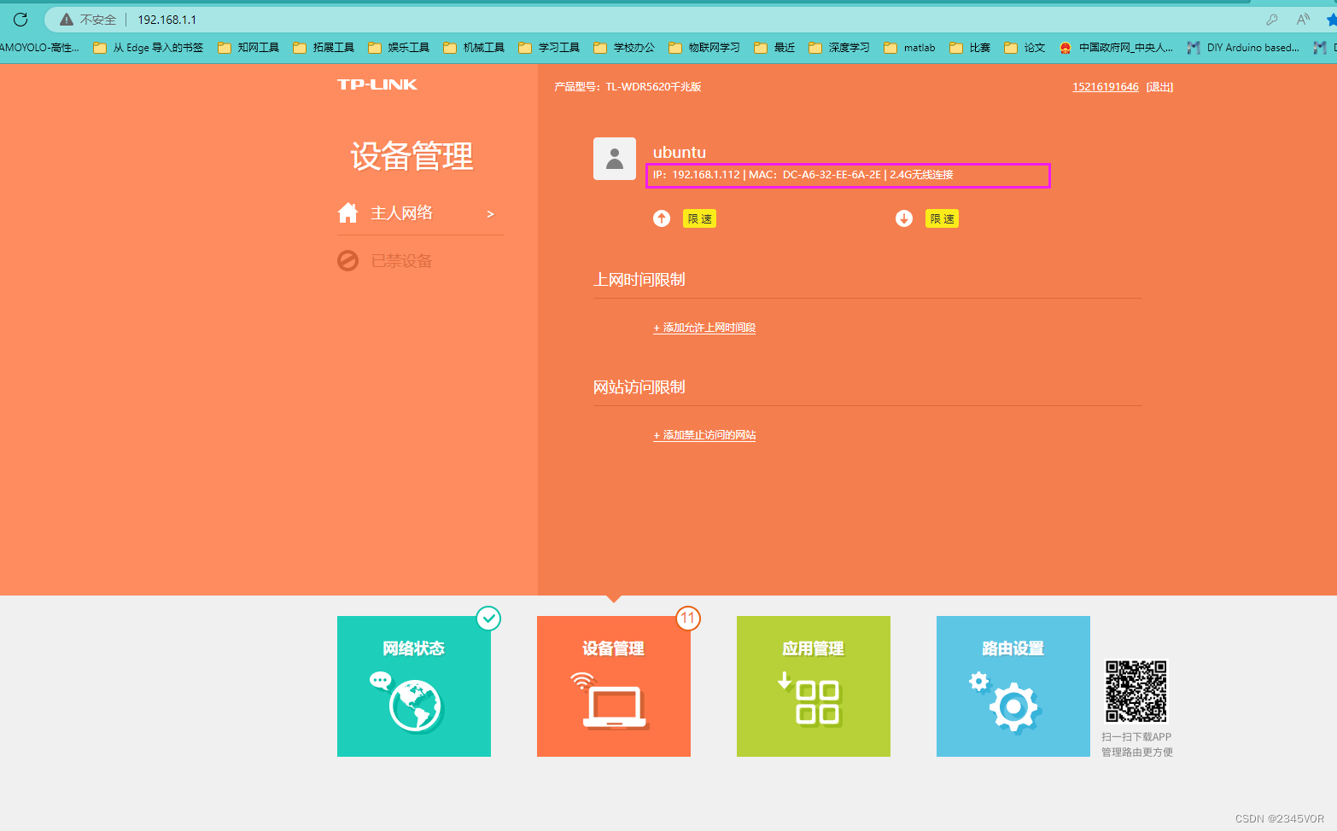The height and width of the screenshot is (831, 1337).
Task: Click the checkmark badge on 网络状态 tile
Action: [x=488, y=618]
